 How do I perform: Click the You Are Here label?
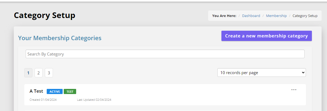coord(224,16)
